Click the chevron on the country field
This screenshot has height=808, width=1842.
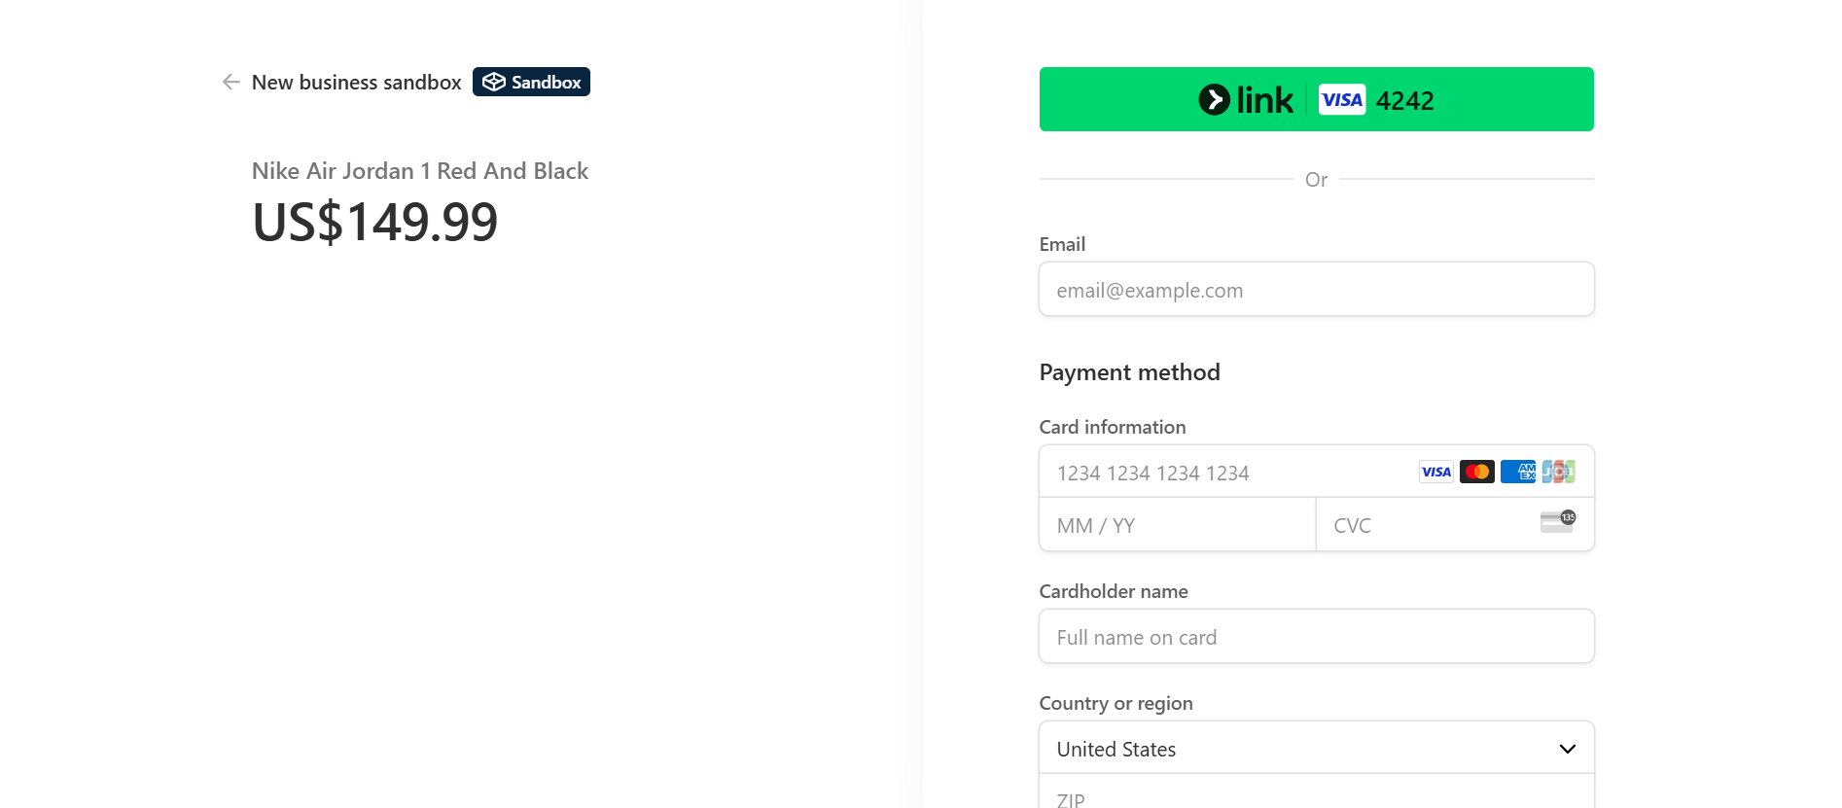click(1567, 749)
